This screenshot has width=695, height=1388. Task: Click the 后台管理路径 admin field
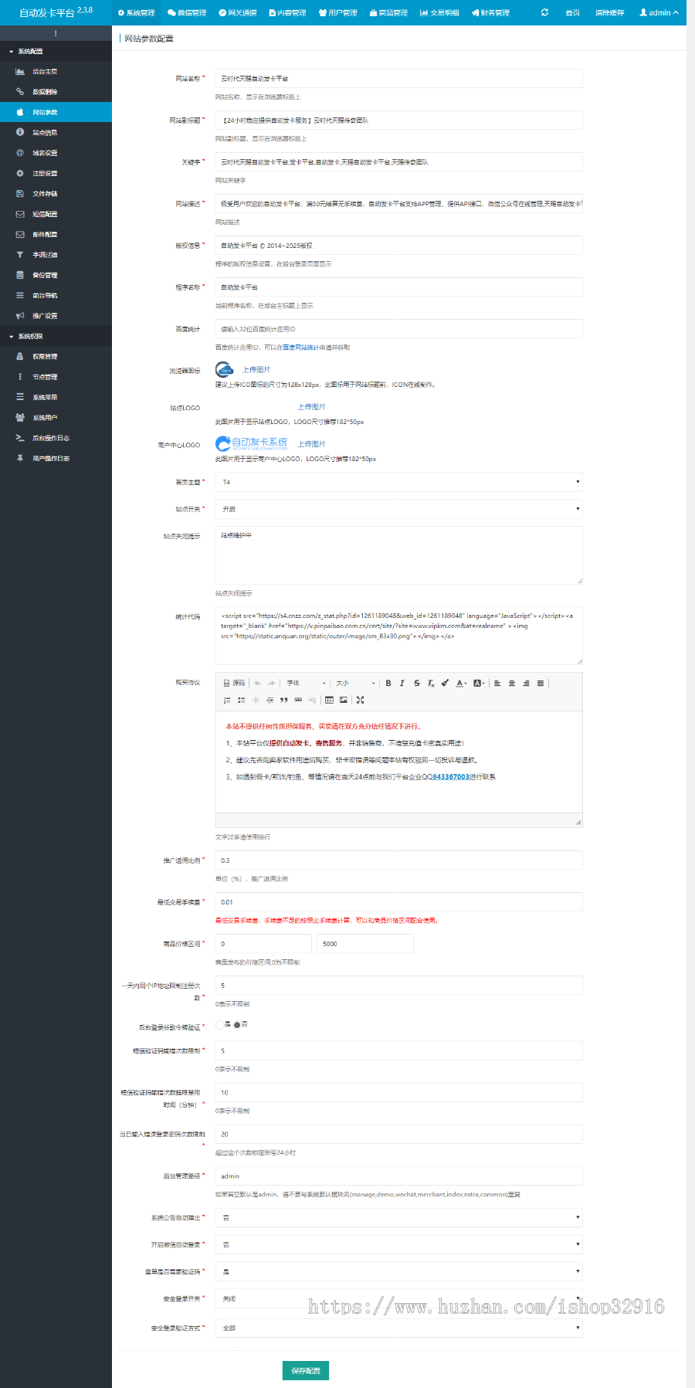(398, 1176)
